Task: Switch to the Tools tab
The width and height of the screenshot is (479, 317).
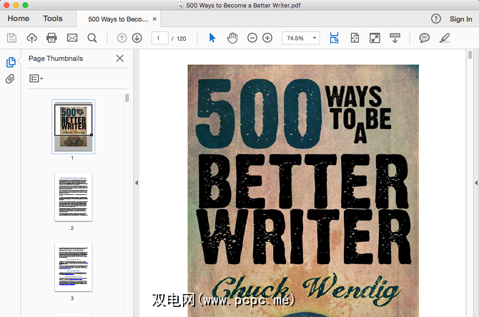Action: (52, 19)
